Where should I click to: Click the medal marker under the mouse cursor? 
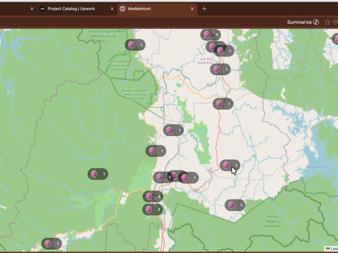tap(230, 165)
